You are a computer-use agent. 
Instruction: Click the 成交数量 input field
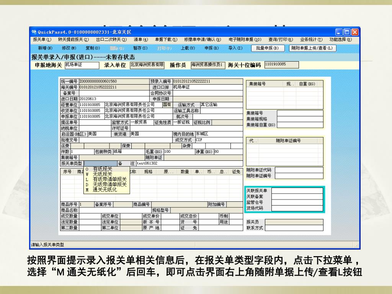[x=90, y=216]
